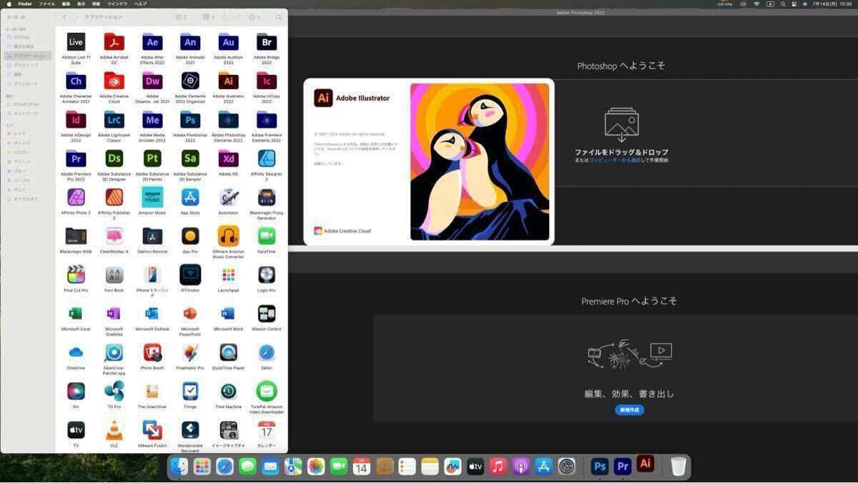The height and width of the screenshot is (483, 858).
Task: Open Adobe Lightroom Classic folder
Action: point(114,119)
